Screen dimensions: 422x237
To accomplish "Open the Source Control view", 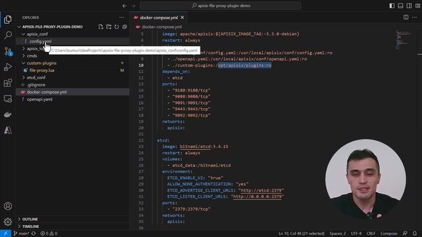I will click(x=8, y=51).
